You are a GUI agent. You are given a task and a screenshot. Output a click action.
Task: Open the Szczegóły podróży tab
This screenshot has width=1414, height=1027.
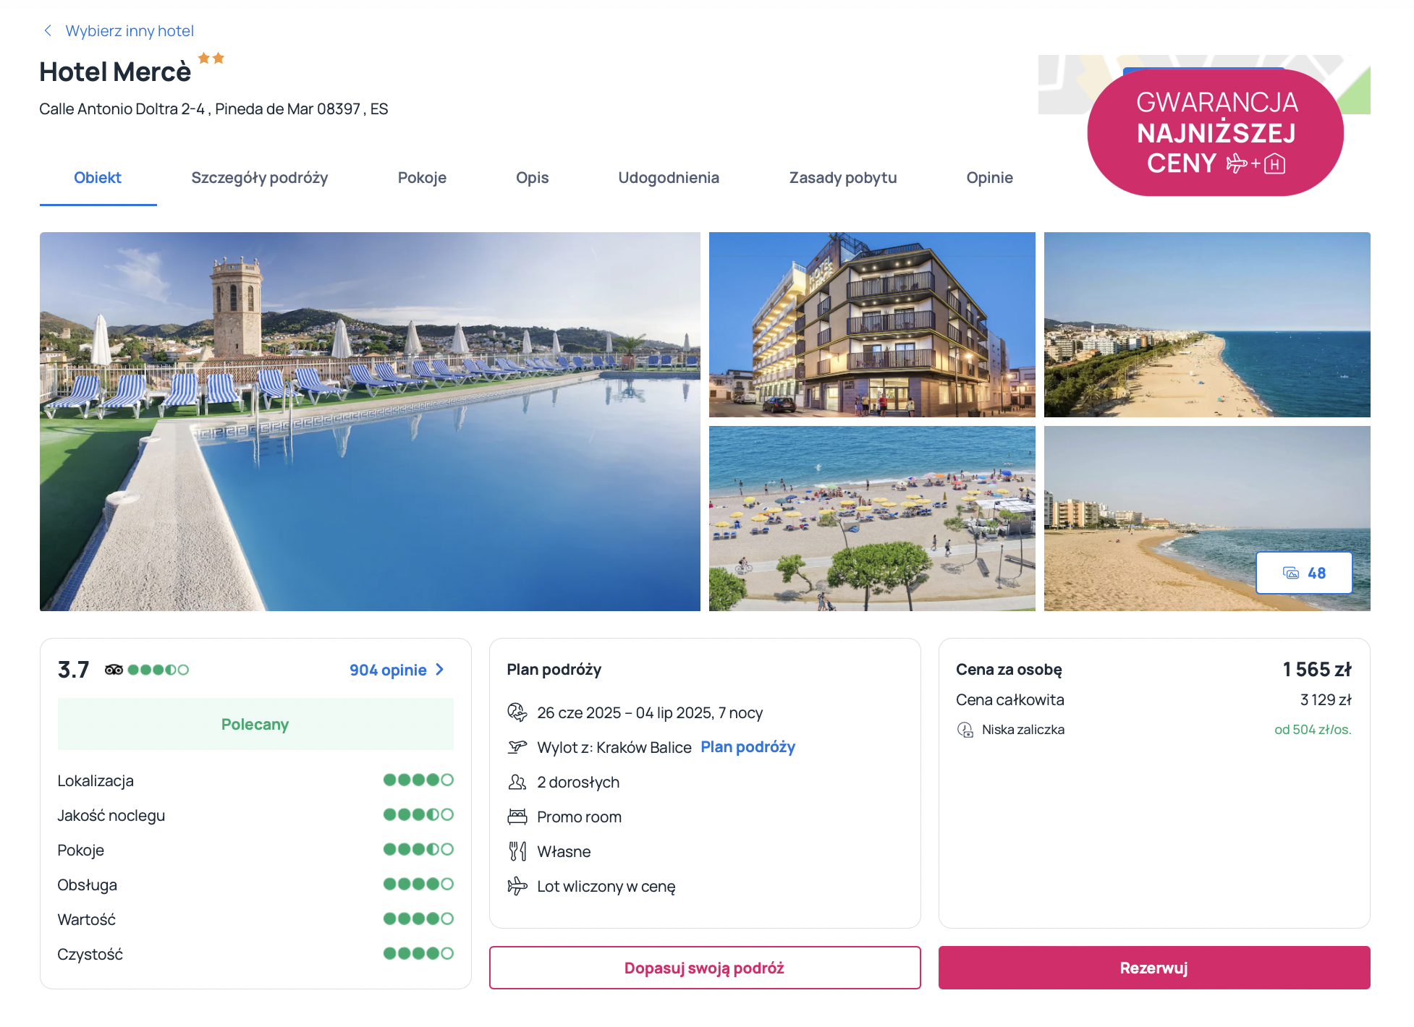click(260, 178)
